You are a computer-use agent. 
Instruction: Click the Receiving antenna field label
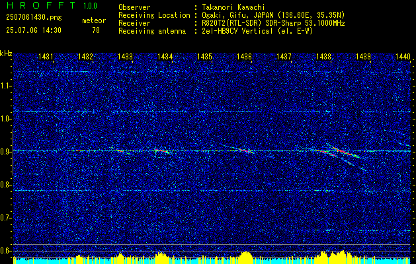pyautogui.click(x=152, y=31)
